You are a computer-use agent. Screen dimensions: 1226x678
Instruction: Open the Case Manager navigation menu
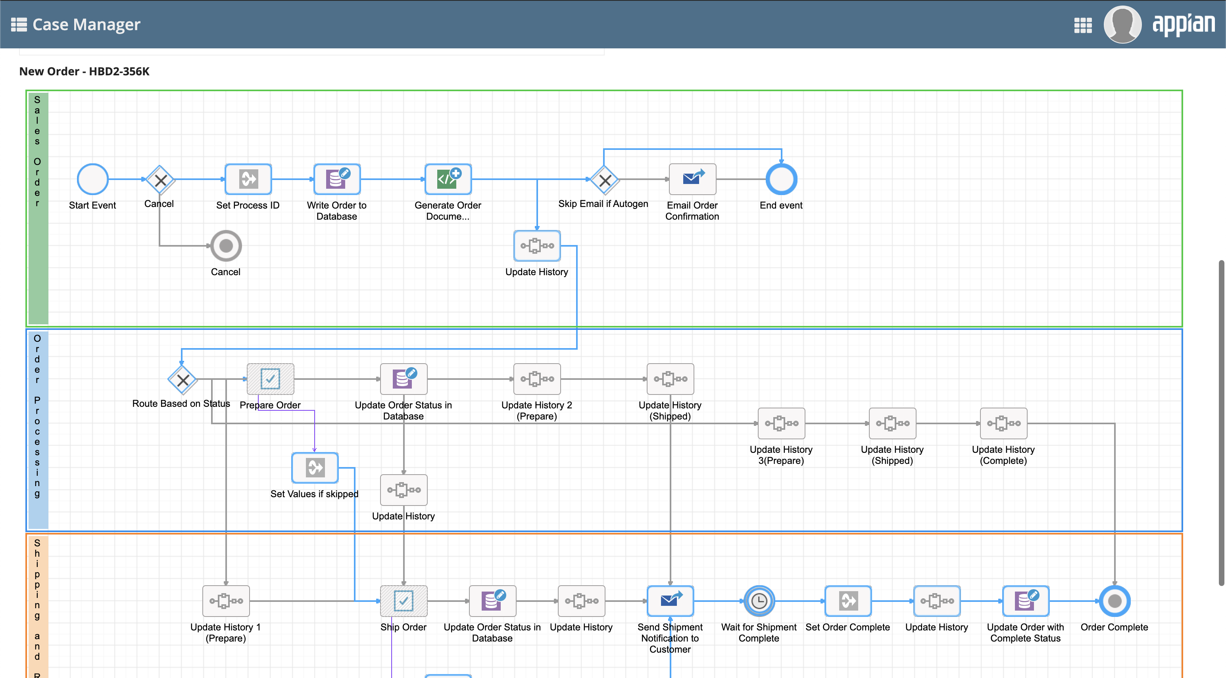[19, 24]
